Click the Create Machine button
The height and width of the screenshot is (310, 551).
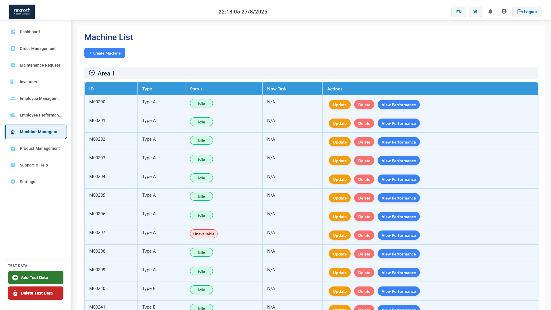tap(104, 53)
